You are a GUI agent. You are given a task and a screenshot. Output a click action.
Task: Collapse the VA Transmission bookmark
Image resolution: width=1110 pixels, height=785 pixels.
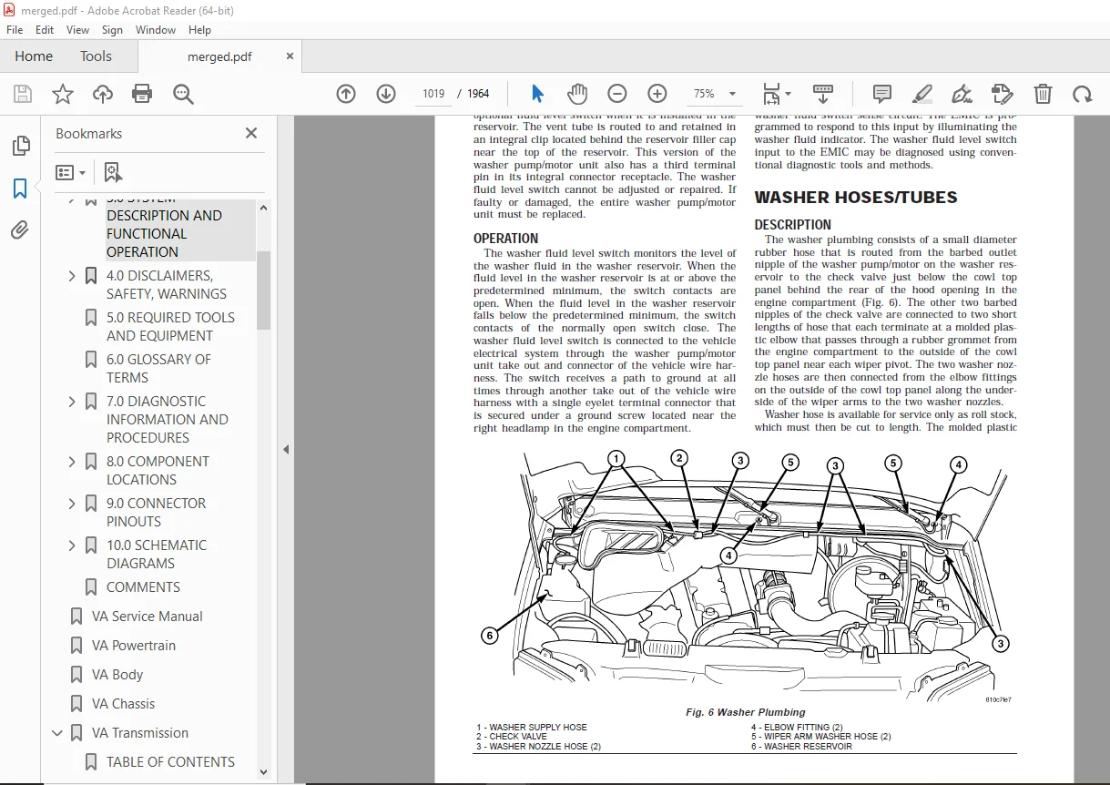pyautogui.click(x=57, y=733)
